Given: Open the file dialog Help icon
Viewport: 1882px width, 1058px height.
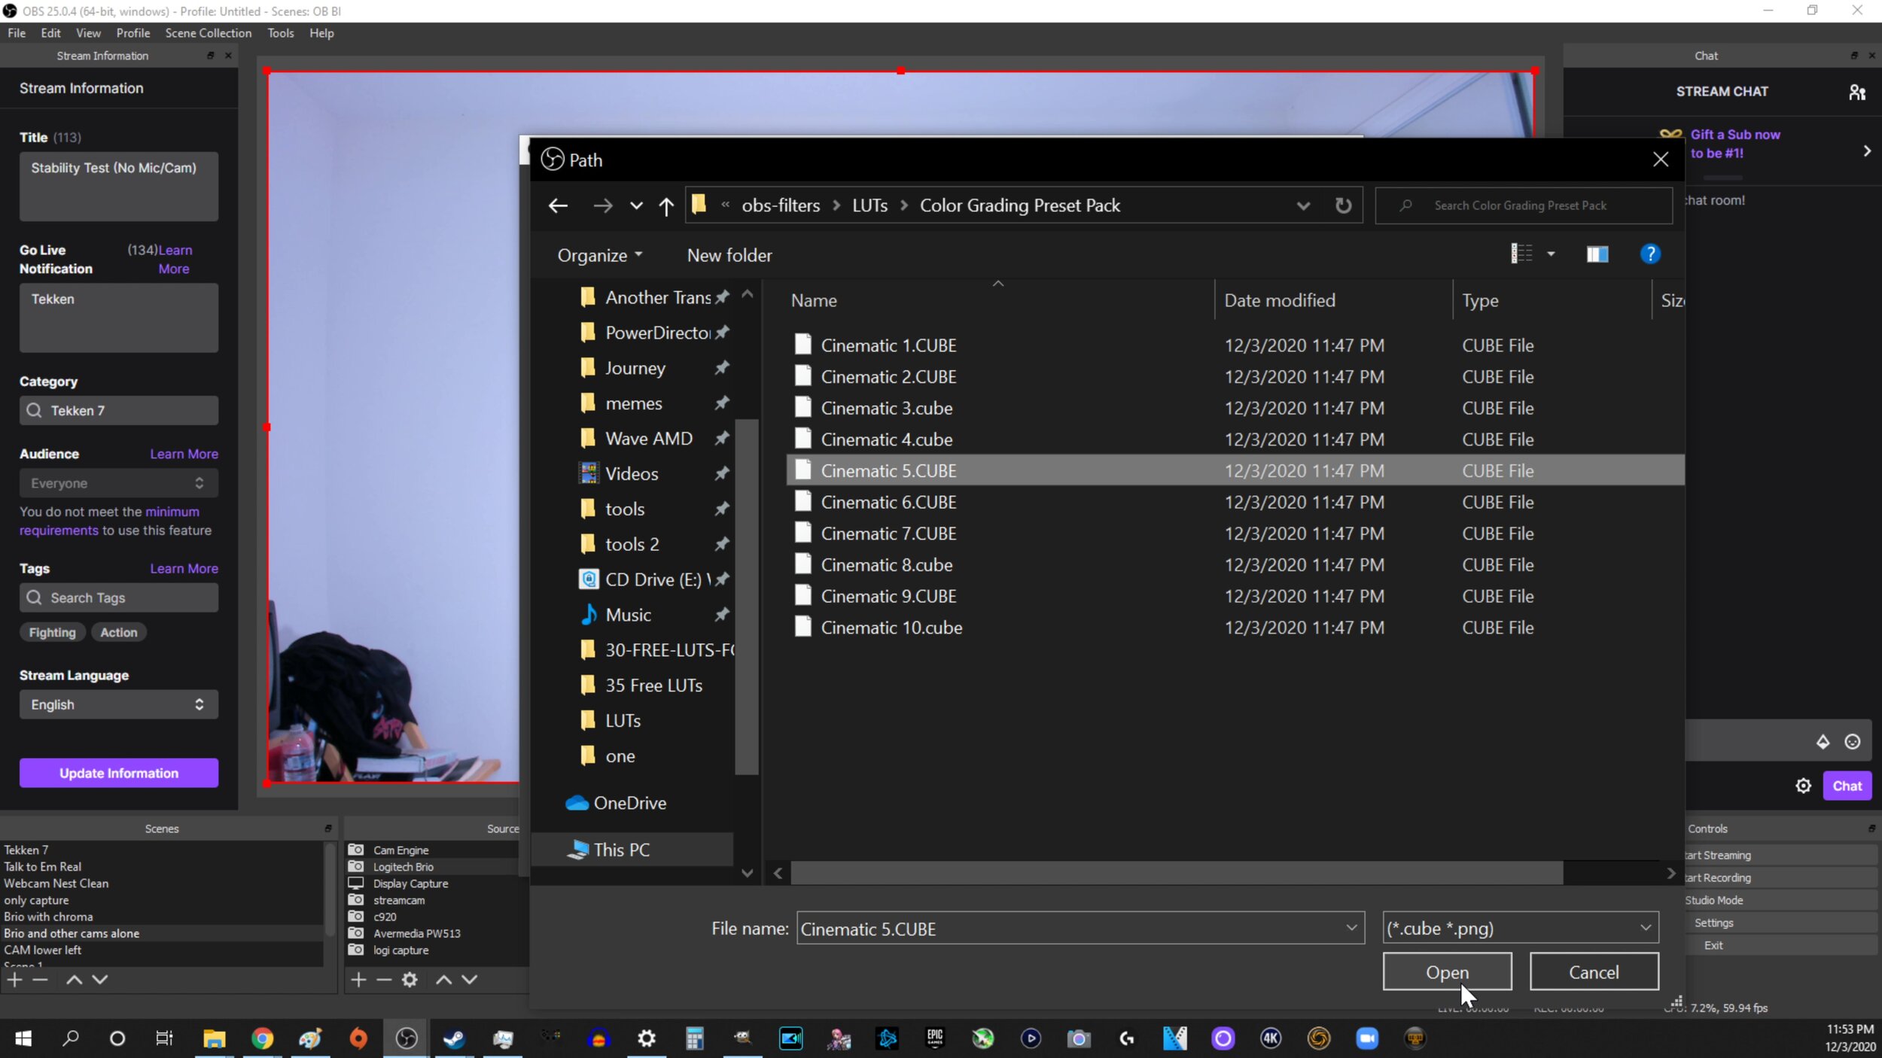Looking at the screenshot, I should (x=1649, y=254).
